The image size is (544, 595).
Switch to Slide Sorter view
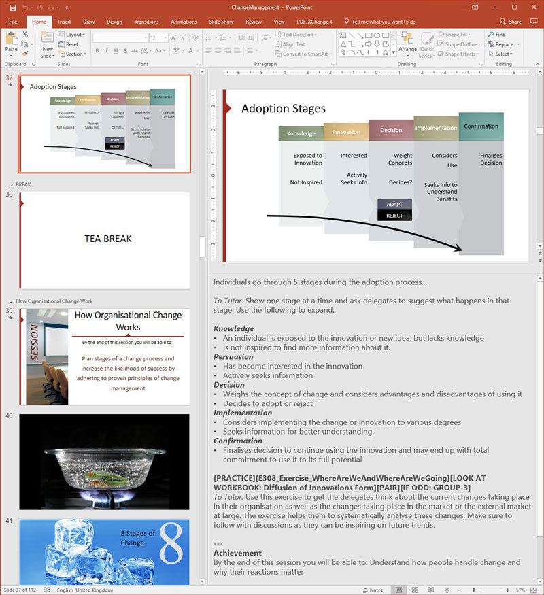click(415, 590)
